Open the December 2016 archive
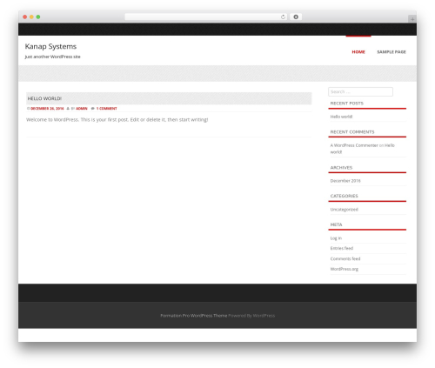The image size is (435, 368). pyautogui.click(x=345, y=181)
